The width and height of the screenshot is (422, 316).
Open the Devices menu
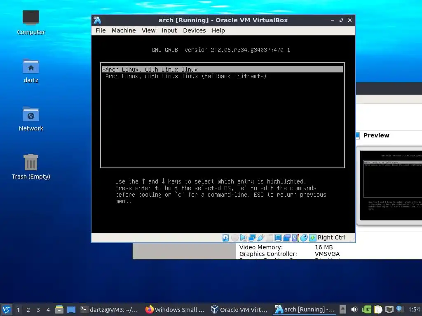[x=195, y=30]
